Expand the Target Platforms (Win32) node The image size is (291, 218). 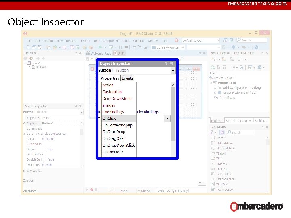click(x=215, y=92)
